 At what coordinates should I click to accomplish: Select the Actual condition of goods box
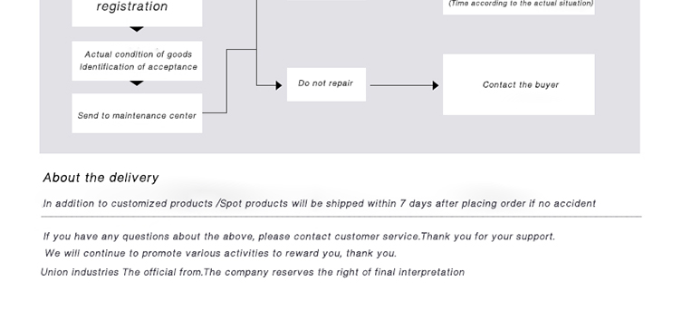coord(137,61)
